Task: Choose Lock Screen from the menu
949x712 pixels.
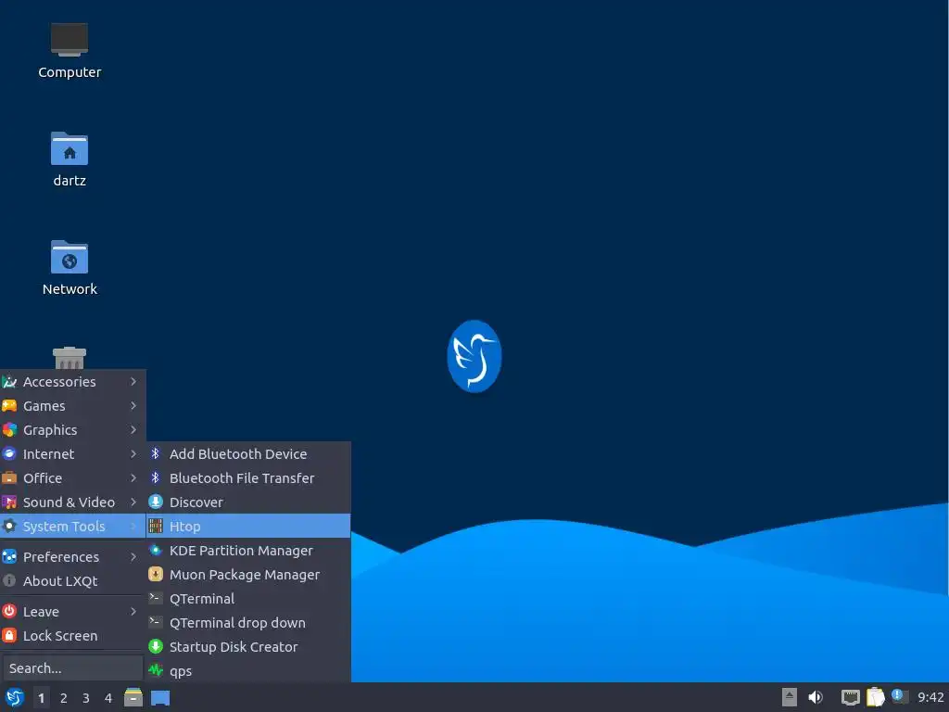Action: (72, 636)
